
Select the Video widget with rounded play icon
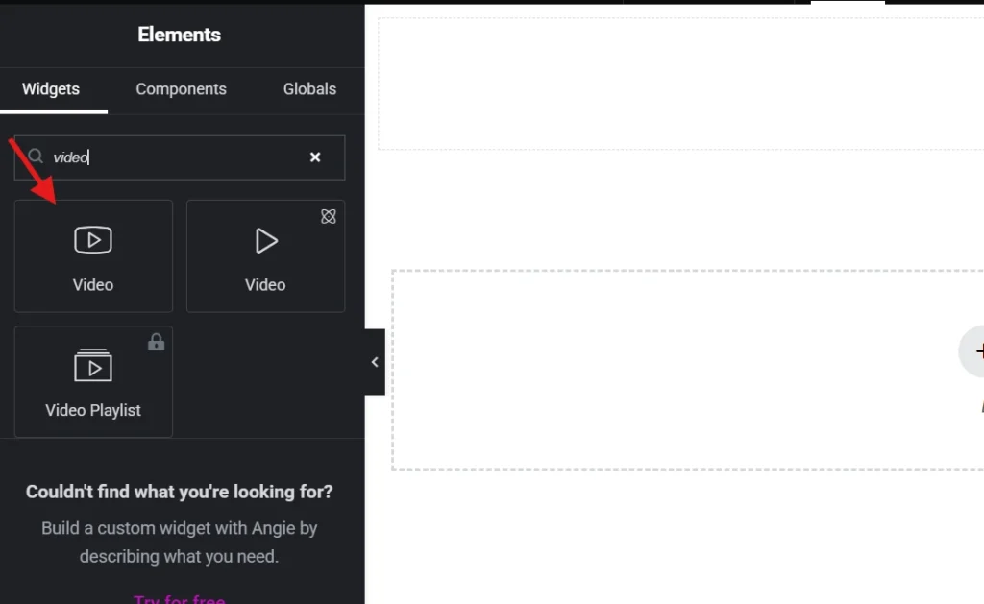(x=93, y=255)
